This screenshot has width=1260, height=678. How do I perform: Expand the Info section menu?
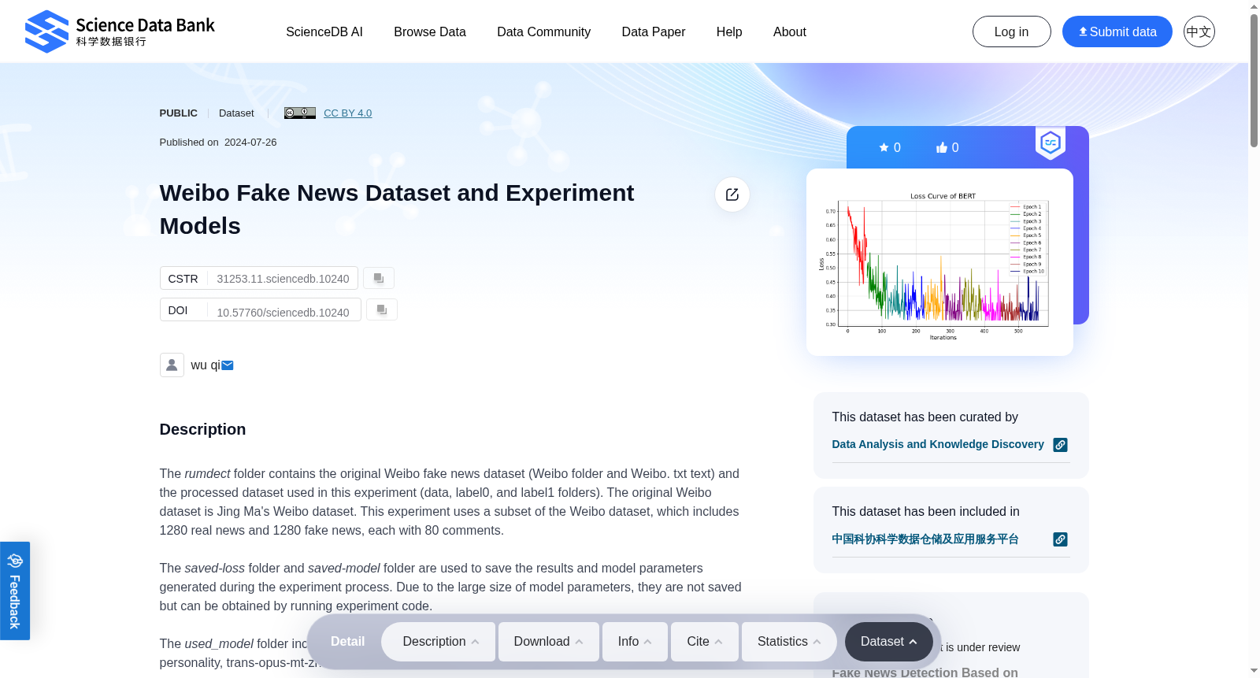[635, 642]
